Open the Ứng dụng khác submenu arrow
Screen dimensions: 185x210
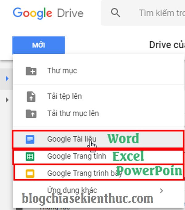[162, 191]
